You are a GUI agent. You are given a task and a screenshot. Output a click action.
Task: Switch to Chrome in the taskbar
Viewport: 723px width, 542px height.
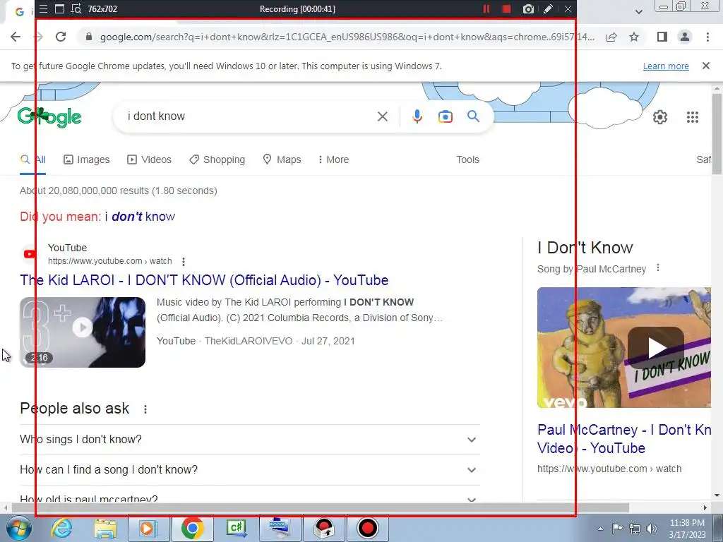pos(193,528)
